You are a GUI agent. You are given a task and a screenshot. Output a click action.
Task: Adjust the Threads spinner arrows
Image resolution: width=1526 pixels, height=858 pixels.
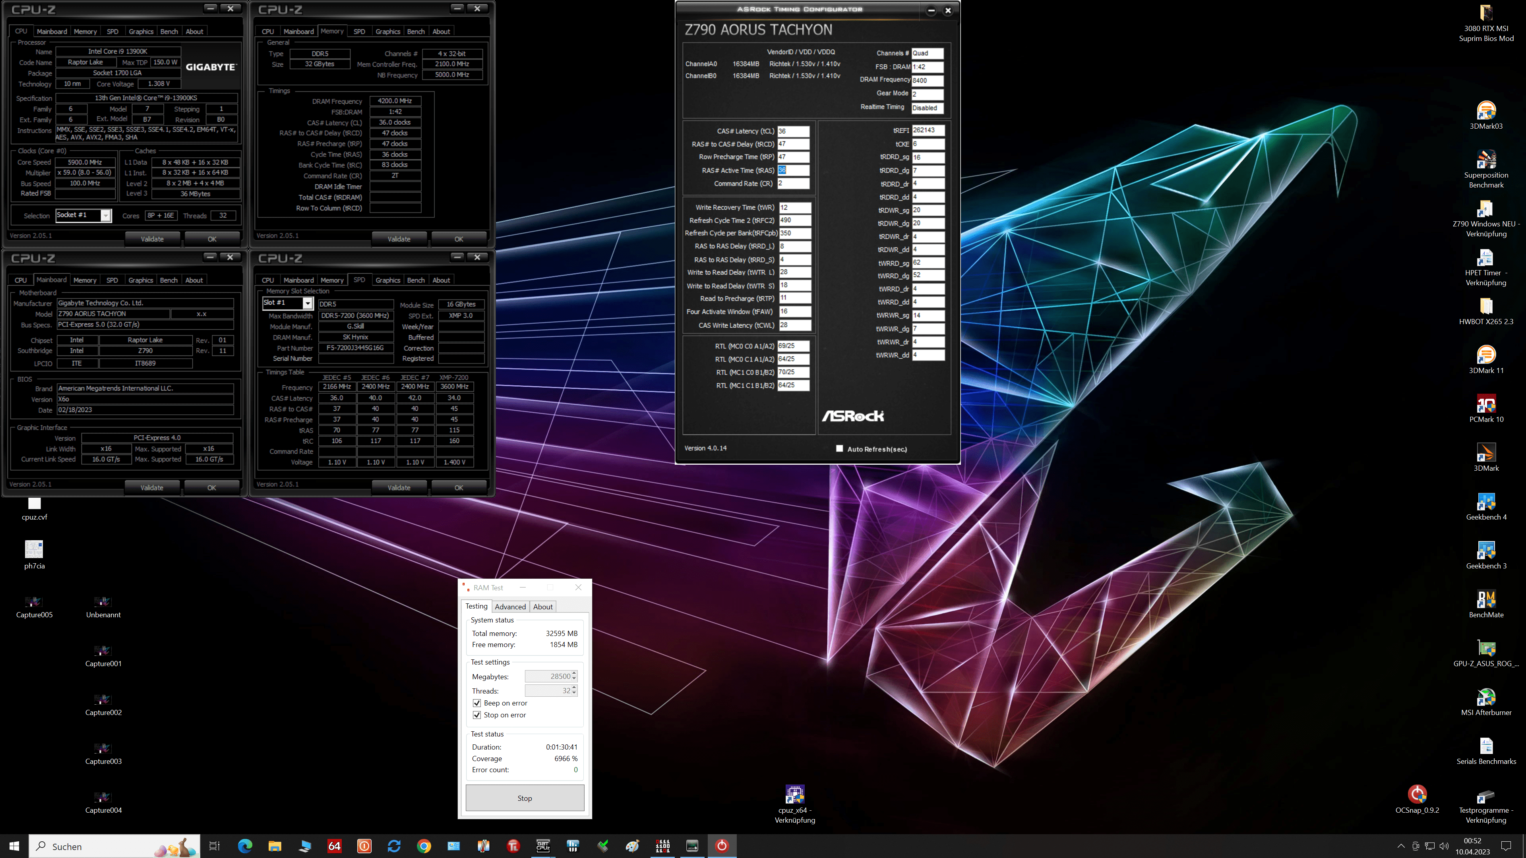[x=574, y=690]
